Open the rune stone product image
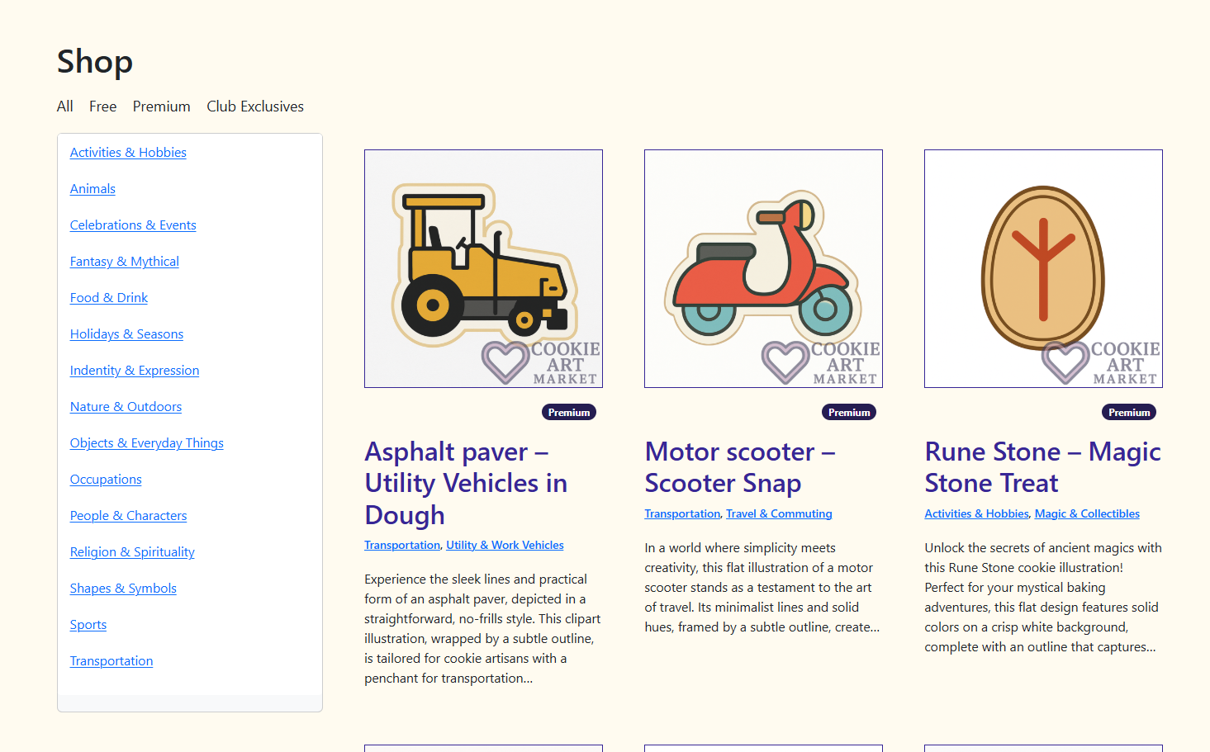 (1043, 268)
